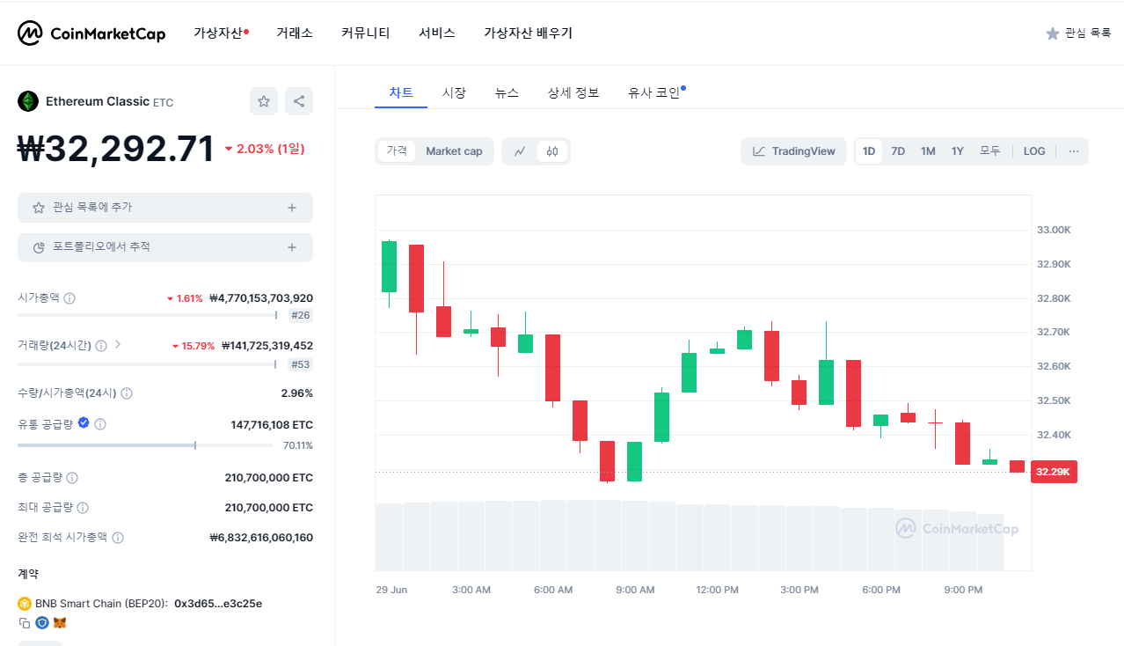Click the #53 volume rank badge
This screenshot has width=1124, height=646.
300,364
